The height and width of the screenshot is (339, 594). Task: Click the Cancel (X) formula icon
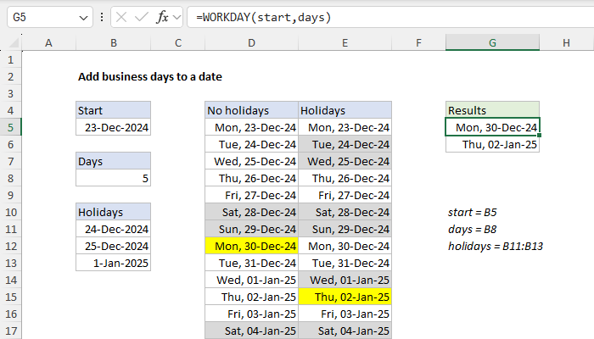121,18
